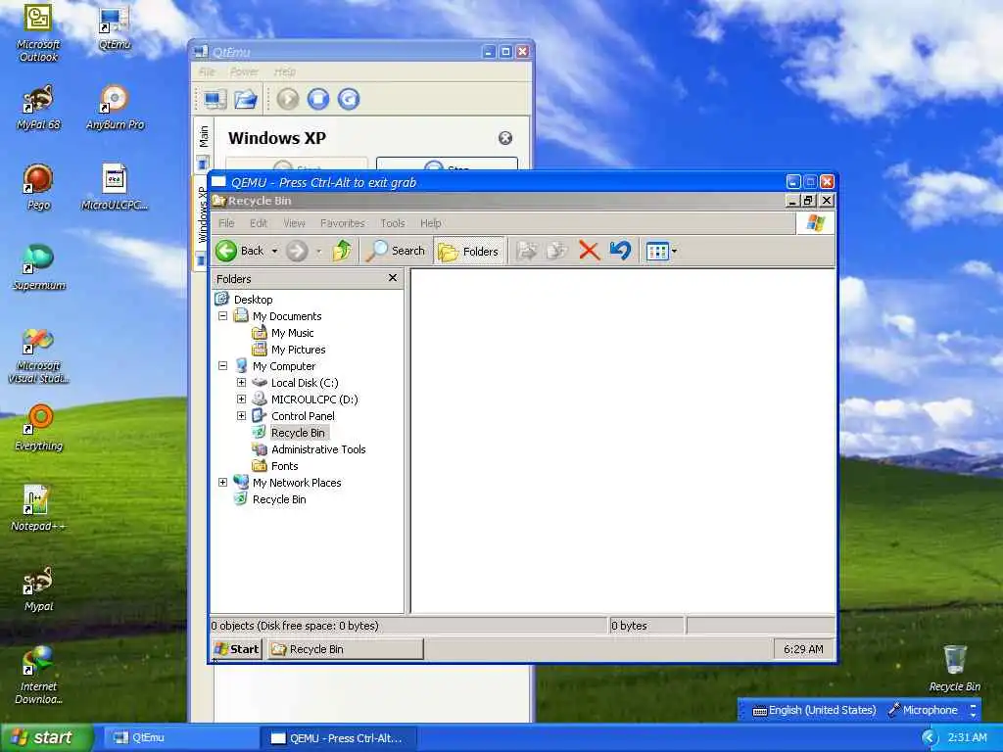
Task: Close the Folders pane
Action: 393,278
